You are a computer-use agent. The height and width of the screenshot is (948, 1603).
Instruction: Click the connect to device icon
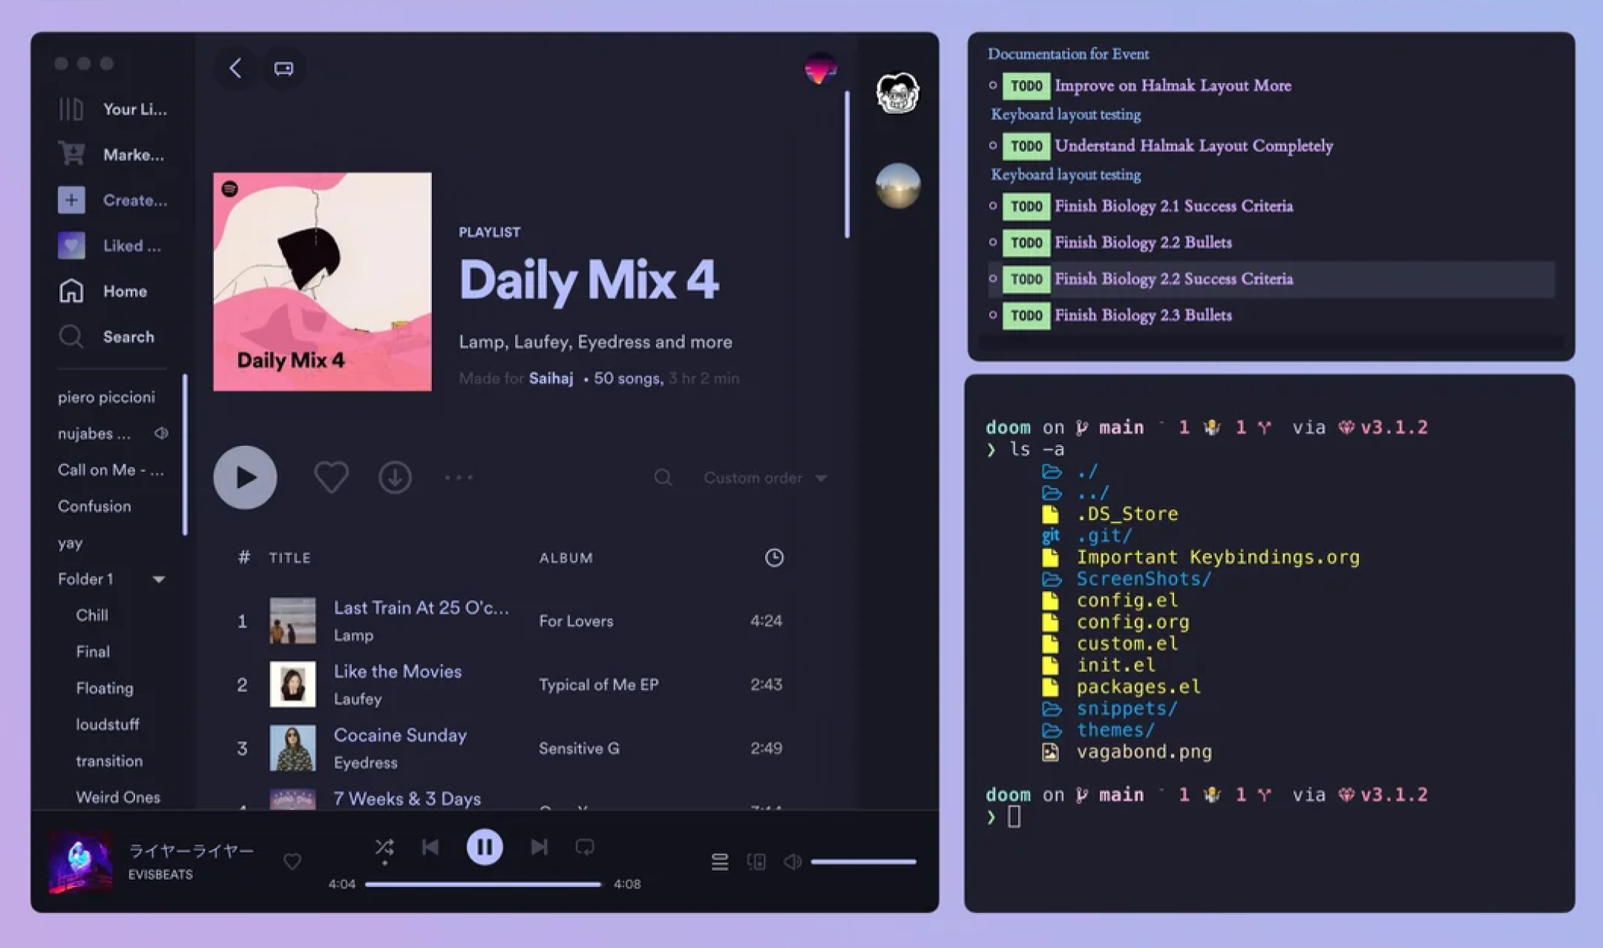(755, 862)
